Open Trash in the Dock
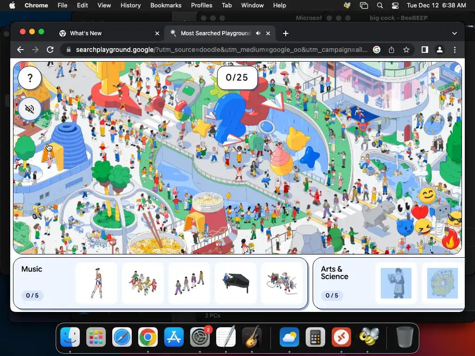This screenshot has width=475, height=356. [404, 337]
